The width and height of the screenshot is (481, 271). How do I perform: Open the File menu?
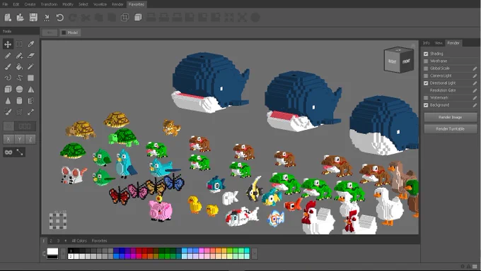[5, 4]
